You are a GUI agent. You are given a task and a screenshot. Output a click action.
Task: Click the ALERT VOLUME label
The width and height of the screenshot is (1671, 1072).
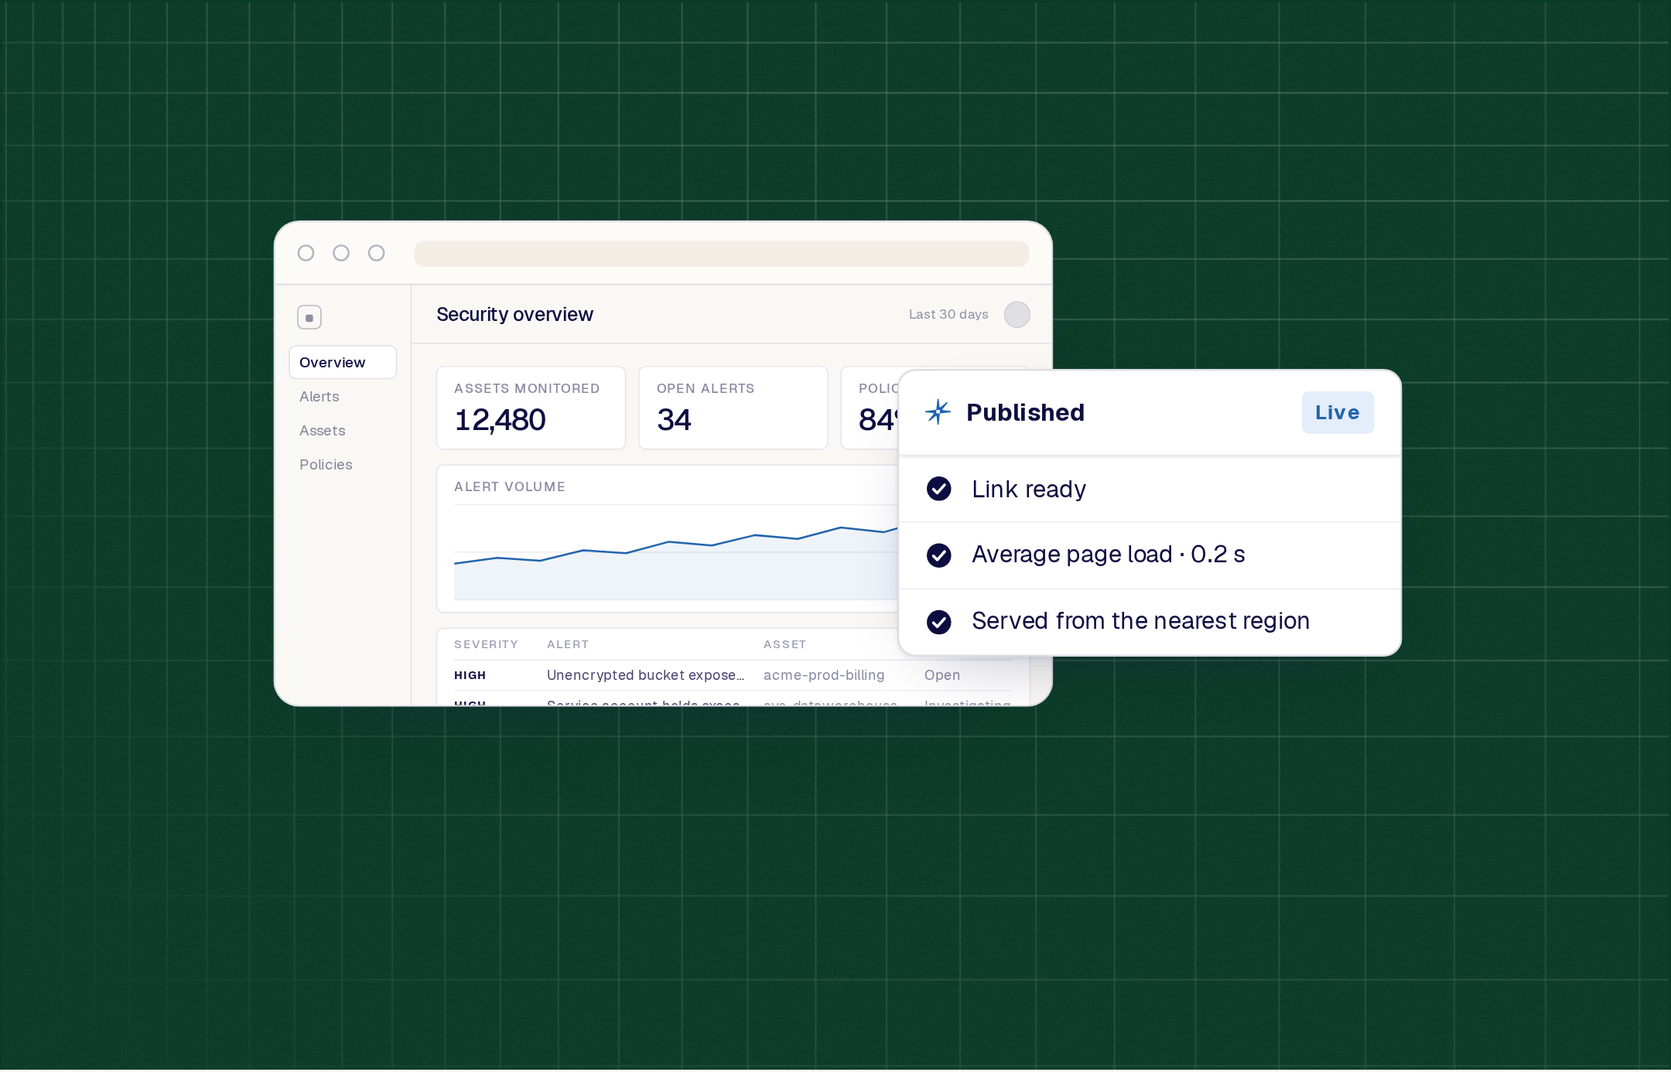point(510,486)
